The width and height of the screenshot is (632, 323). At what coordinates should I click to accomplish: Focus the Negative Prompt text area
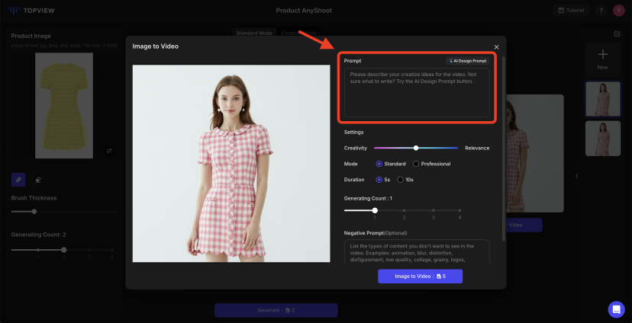click(x=417, y=251)
